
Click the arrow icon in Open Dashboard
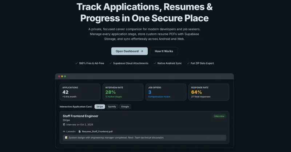pos(142,51)
